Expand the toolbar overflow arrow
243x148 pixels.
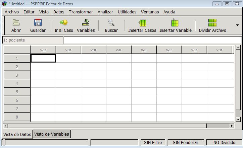237,25
